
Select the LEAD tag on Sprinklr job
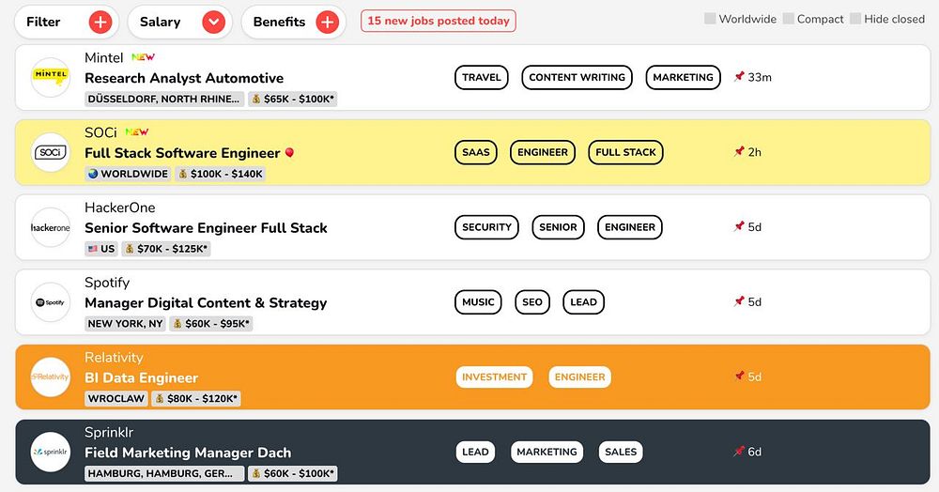(475, 452)
